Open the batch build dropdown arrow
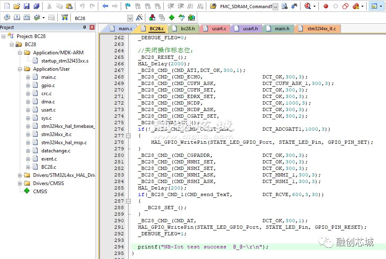The height and width of the screenshot is (259, 386). point(43,18)
